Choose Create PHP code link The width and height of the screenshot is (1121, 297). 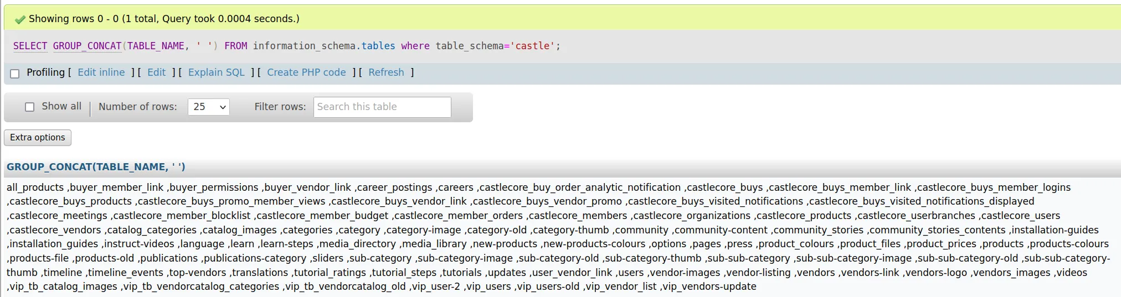tap(306, 72)
